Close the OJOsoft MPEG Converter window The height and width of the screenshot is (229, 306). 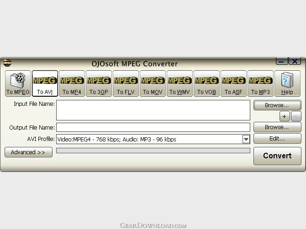tap(295, 61)
